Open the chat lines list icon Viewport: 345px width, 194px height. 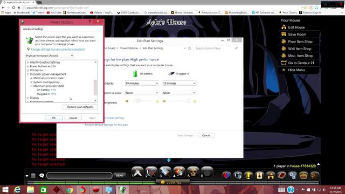point(33,176)
